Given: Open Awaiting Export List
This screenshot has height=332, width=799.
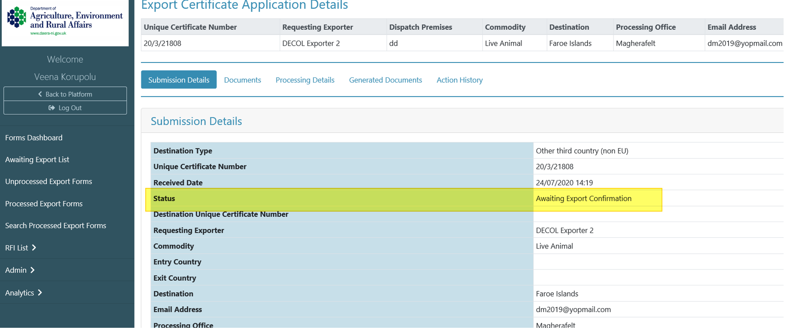Looking at the screenshot, I should point(37,159).
